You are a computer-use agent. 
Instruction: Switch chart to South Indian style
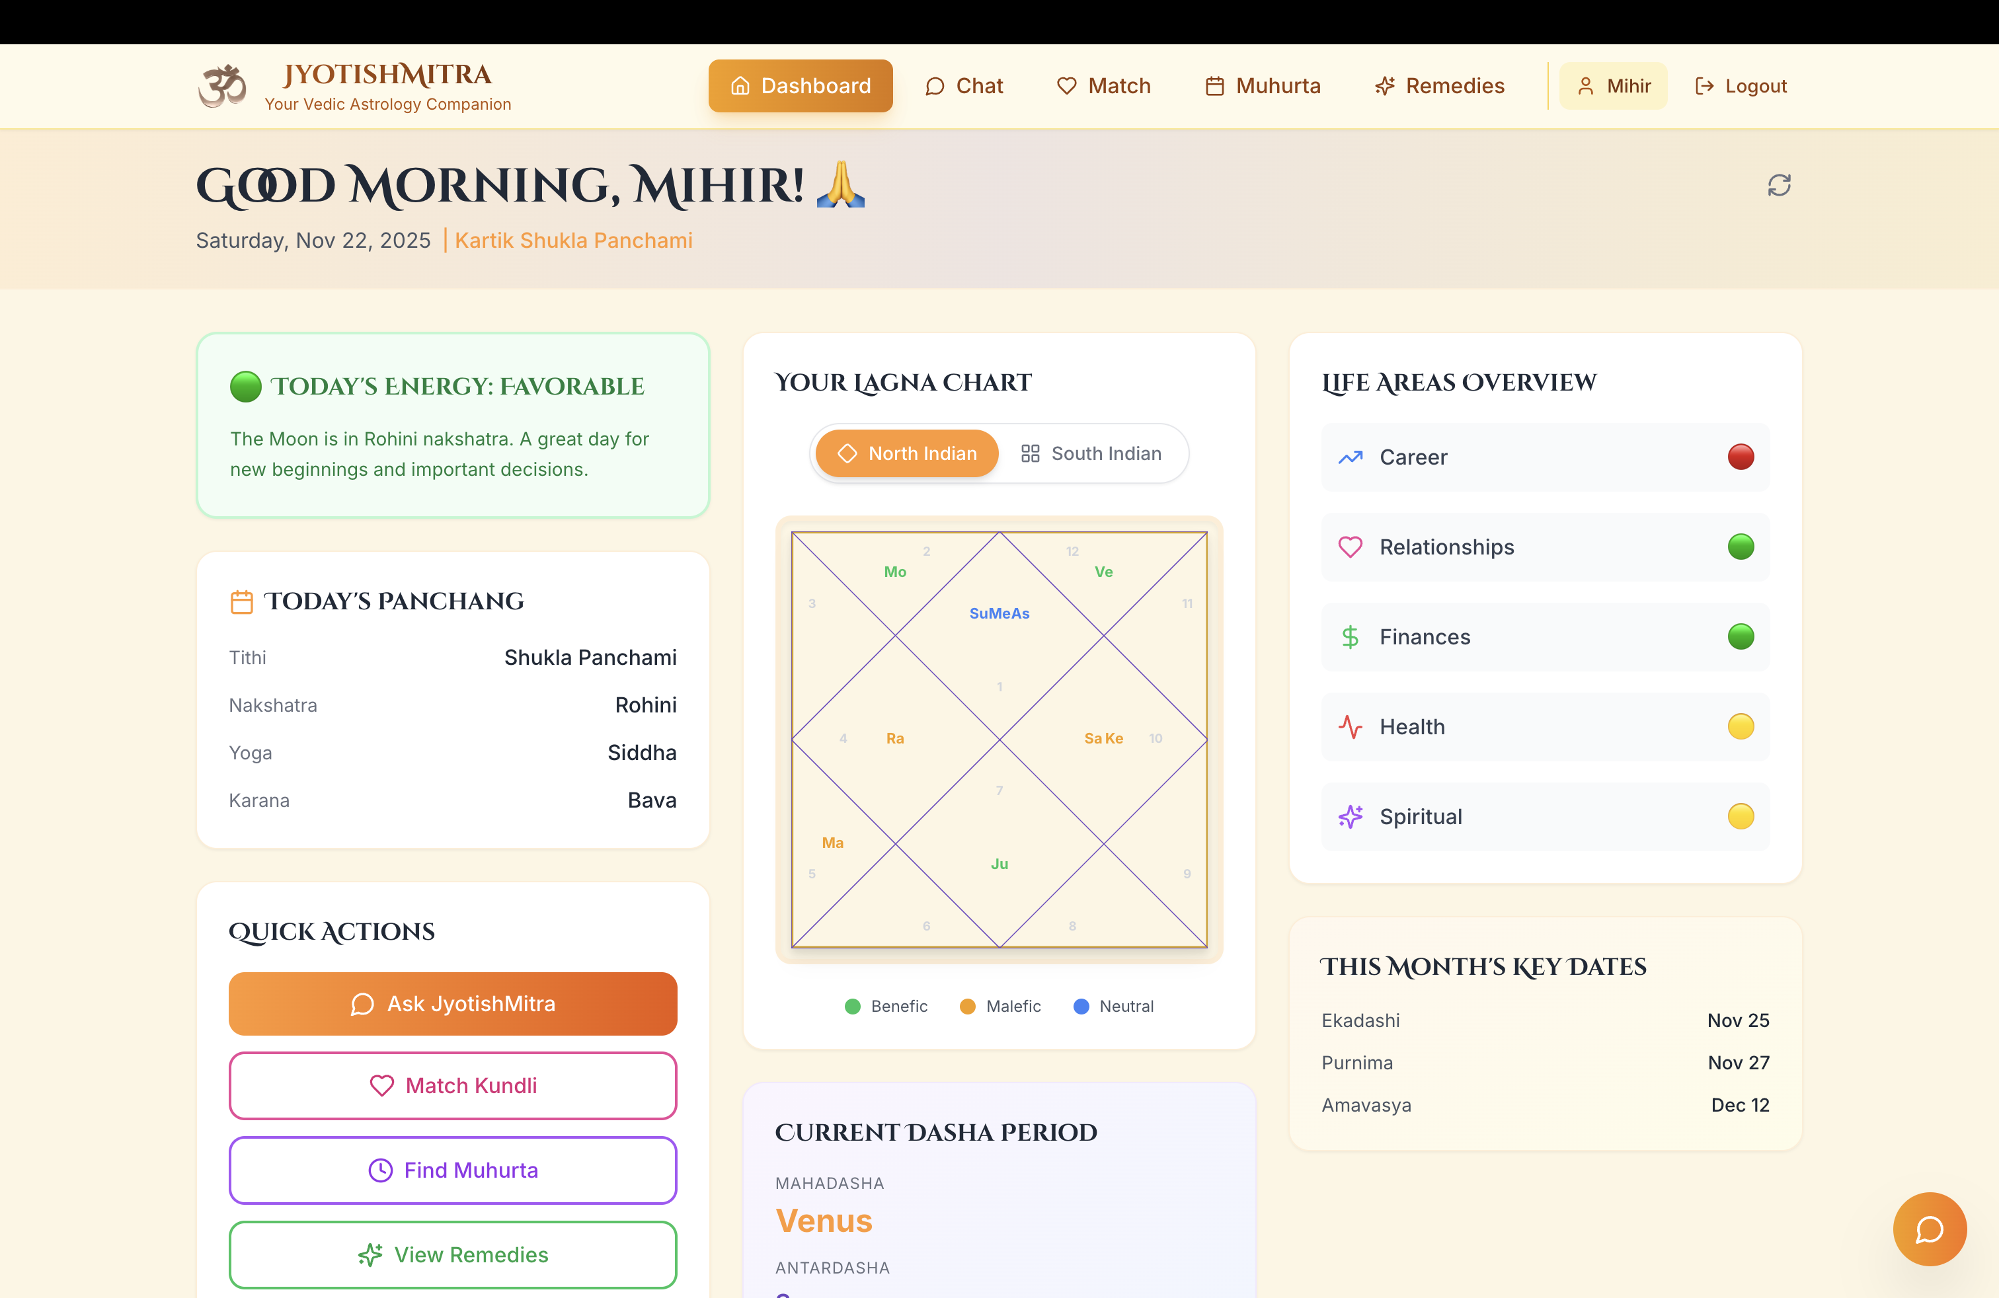tap(1091, 453)
